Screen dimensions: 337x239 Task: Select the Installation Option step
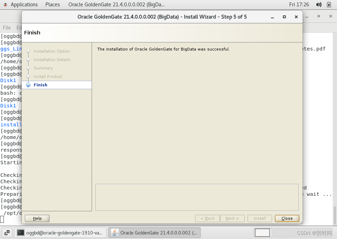52,51
